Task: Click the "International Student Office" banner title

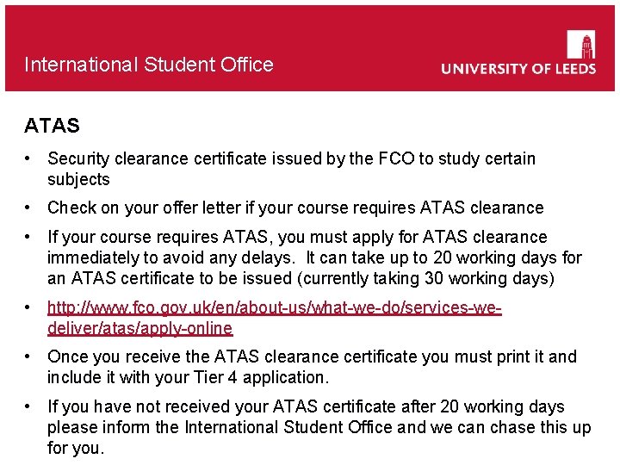Action: 149,65
